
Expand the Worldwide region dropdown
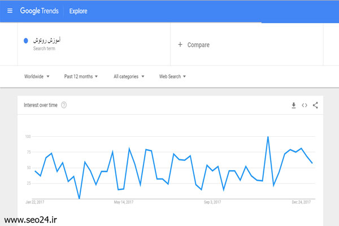pos(37,76)
